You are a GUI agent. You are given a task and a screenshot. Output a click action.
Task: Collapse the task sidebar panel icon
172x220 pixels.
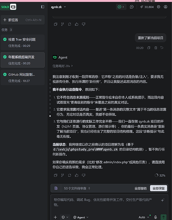pos(43,7)
